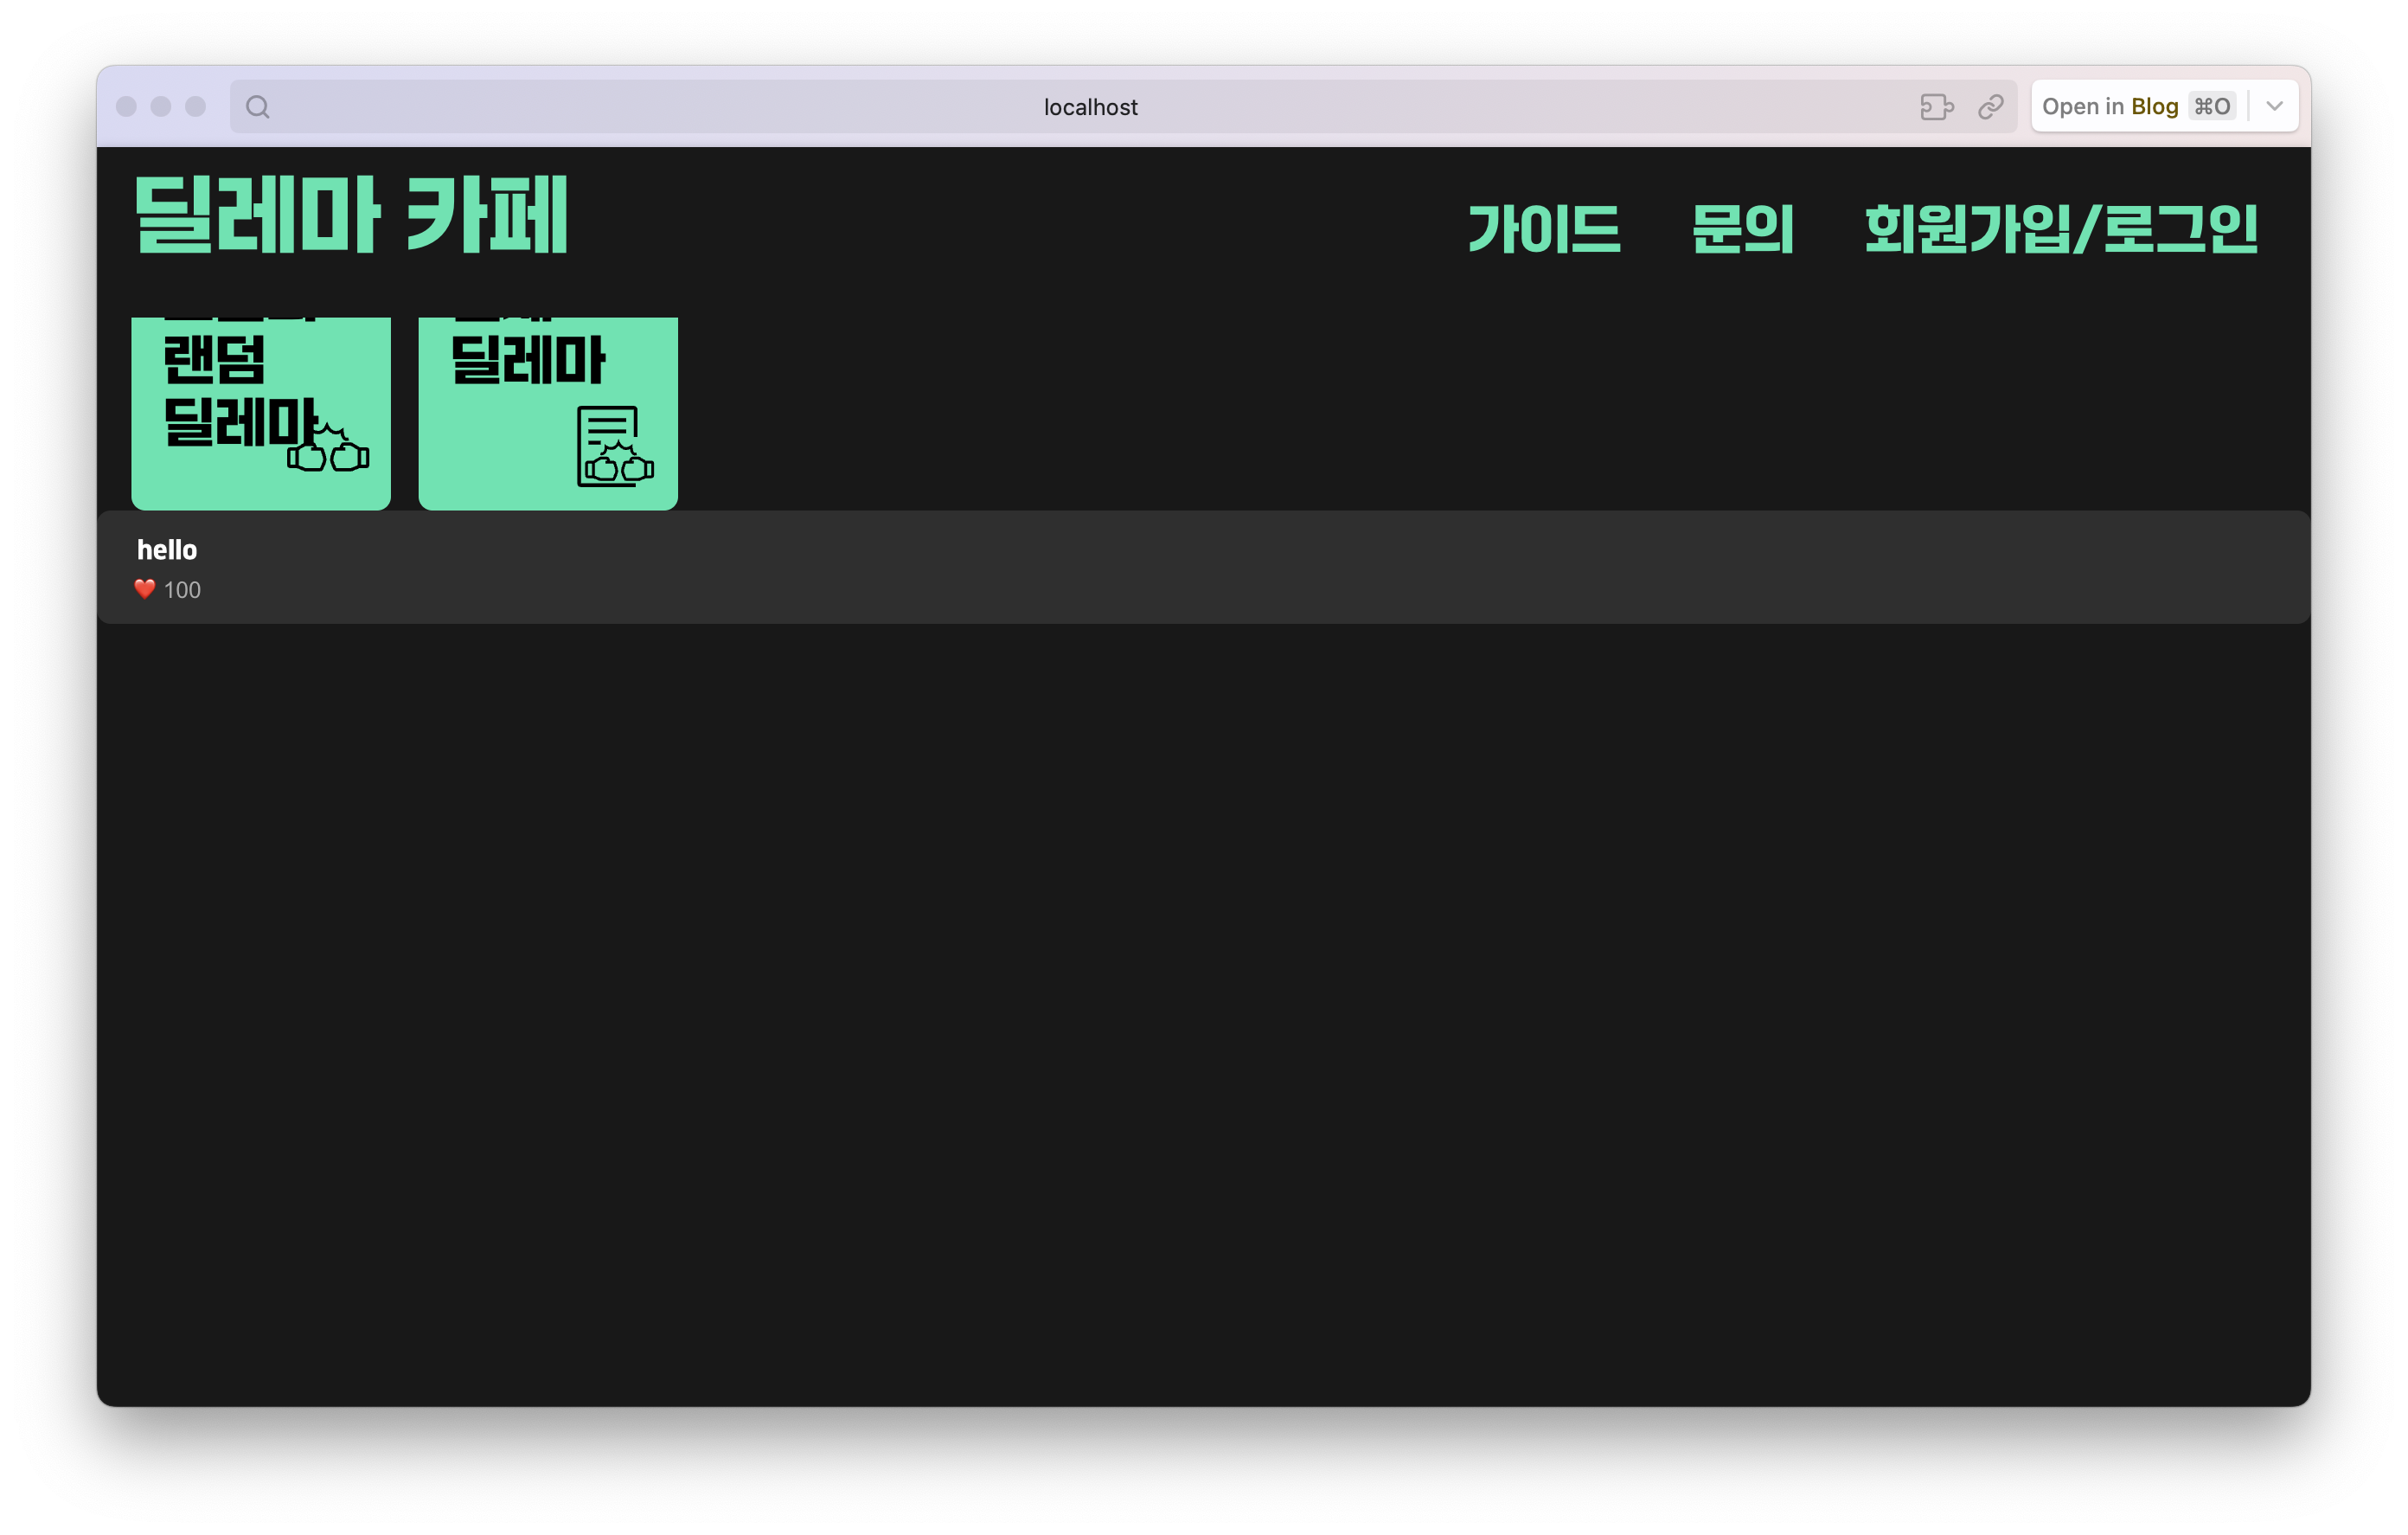Screen dimensions: 2408x1535
Task: Click the magnifier search icon in address bar
Action: (258, 107)
